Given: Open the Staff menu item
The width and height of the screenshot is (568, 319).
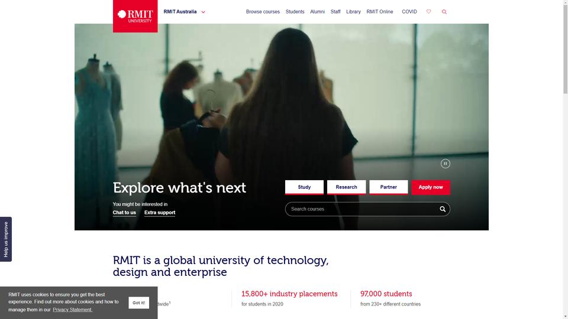Looking at the screenshot, I should click(335, 12).
